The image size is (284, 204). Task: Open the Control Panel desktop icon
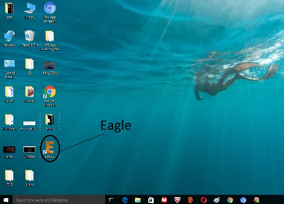(10, 69)
